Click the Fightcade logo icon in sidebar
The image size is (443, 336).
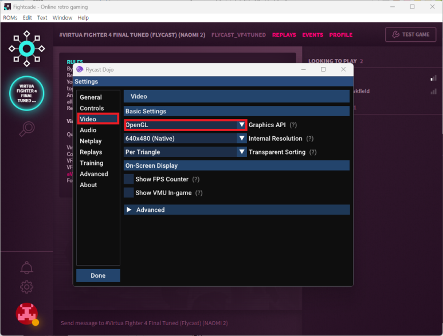pos(26,49)
